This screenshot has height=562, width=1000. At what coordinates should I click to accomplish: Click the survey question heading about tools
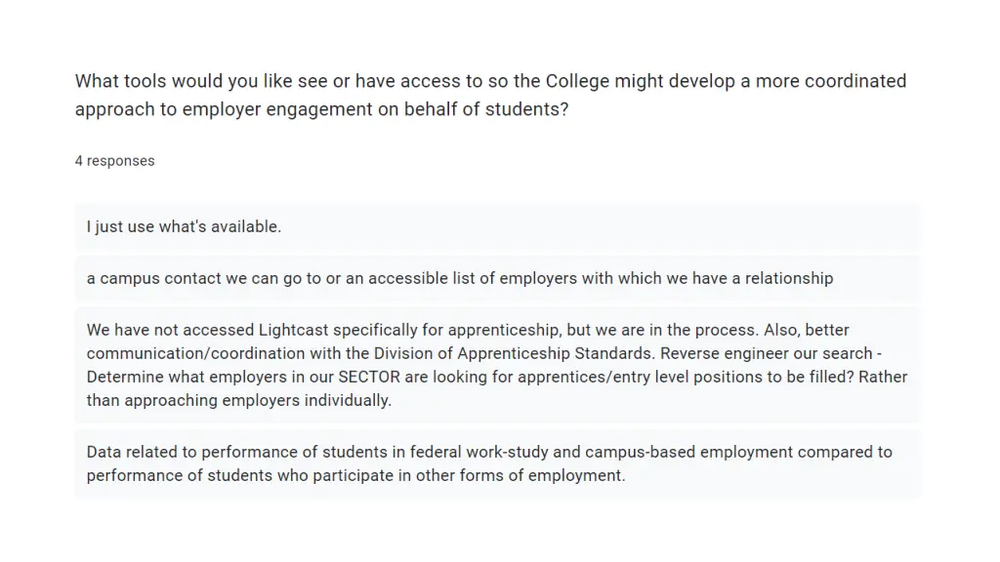coord(490,95)
